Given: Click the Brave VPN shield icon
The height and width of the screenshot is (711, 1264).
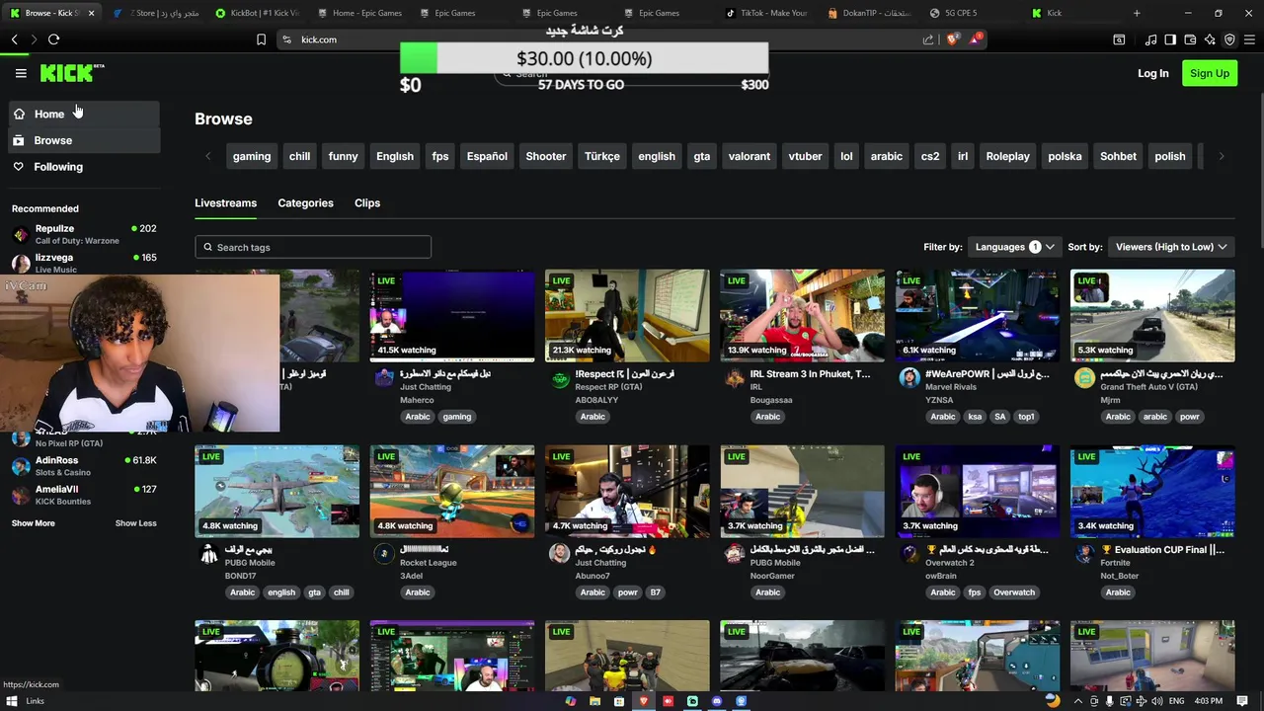Looking at the screenshot, I should [1229, 39].
